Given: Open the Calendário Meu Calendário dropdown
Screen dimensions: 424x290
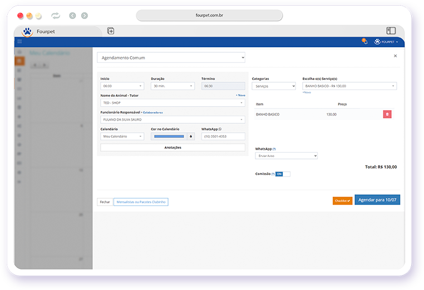Looking at the screenshot, I should [122, 136].
